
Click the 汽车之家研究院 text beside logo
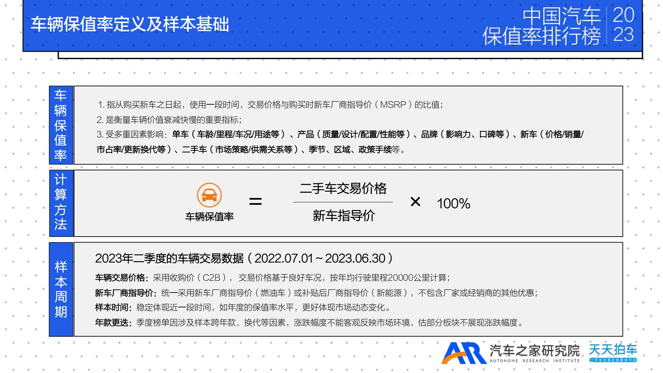coord(535,351)
